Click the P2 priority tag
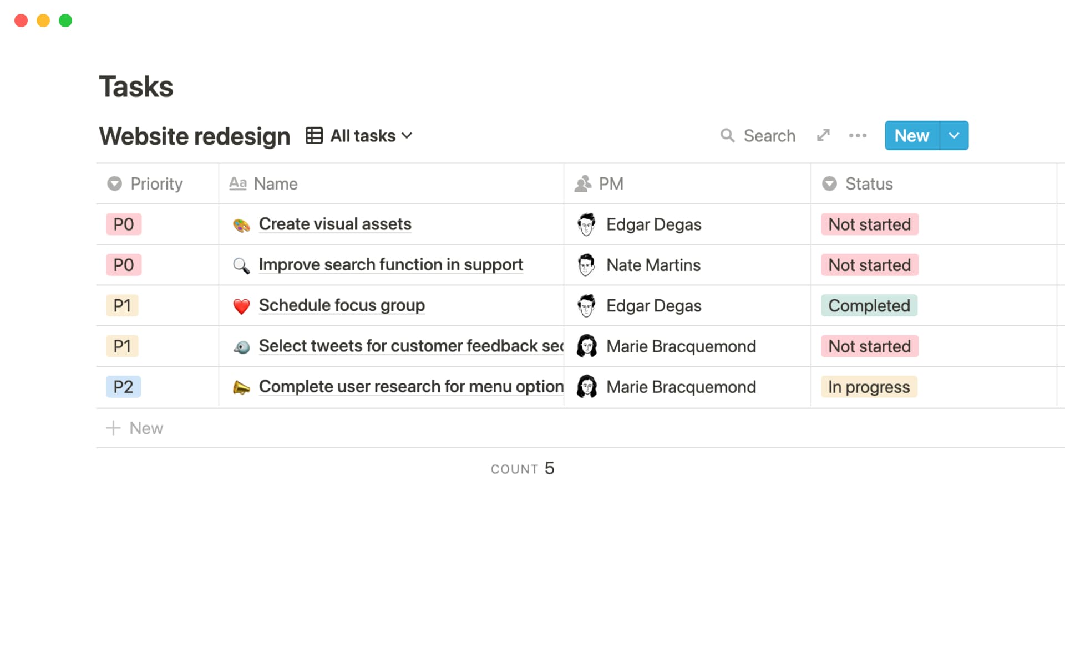Viewport: 1065px width, 665px height. coord(123,387)
